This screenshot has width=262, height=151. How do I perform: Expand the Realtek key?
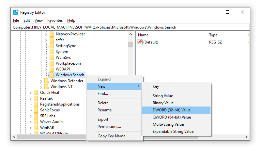click(x=30, y=99)
